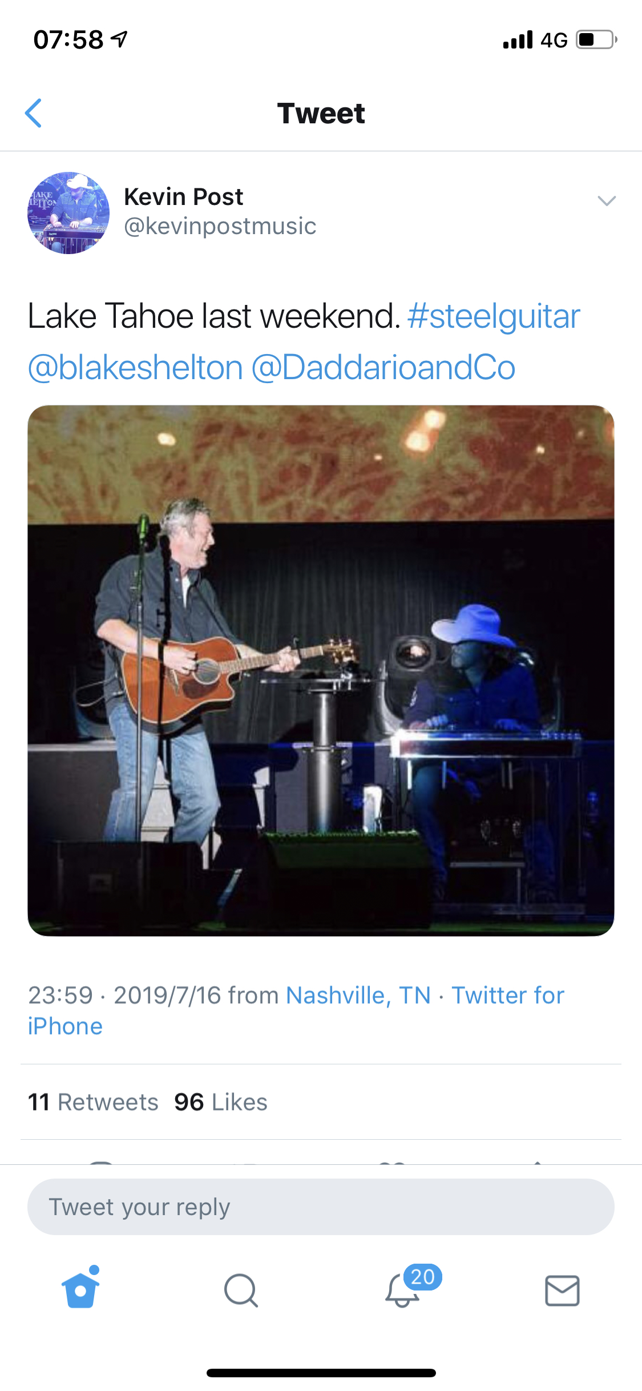The image size is (642, 1391).
Task: Visit the @blakeshelton mention
Action: (135, 367)
